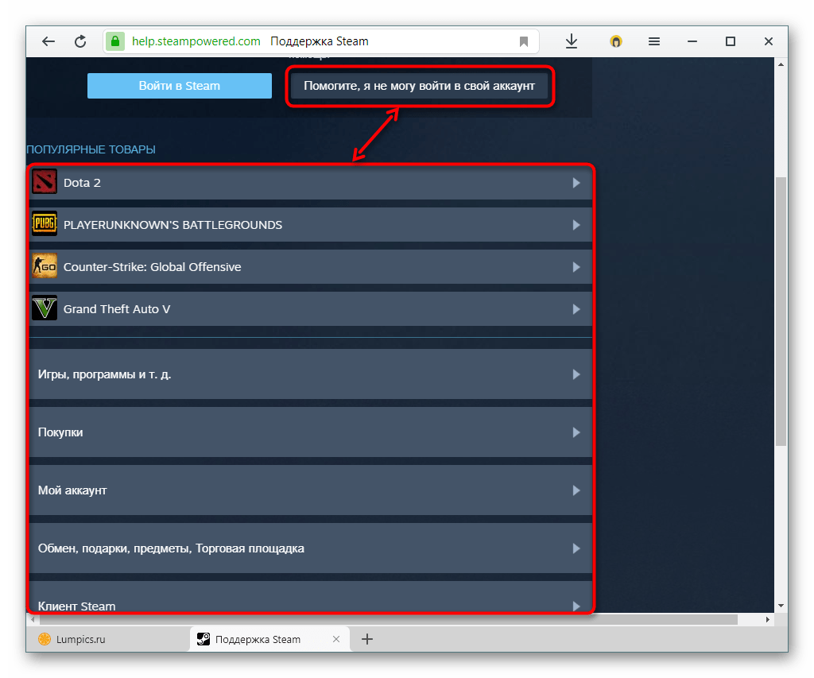The width and height of the screenshot is (814, 678).
Task: Open a new tab with plus button
Action: 367,639
